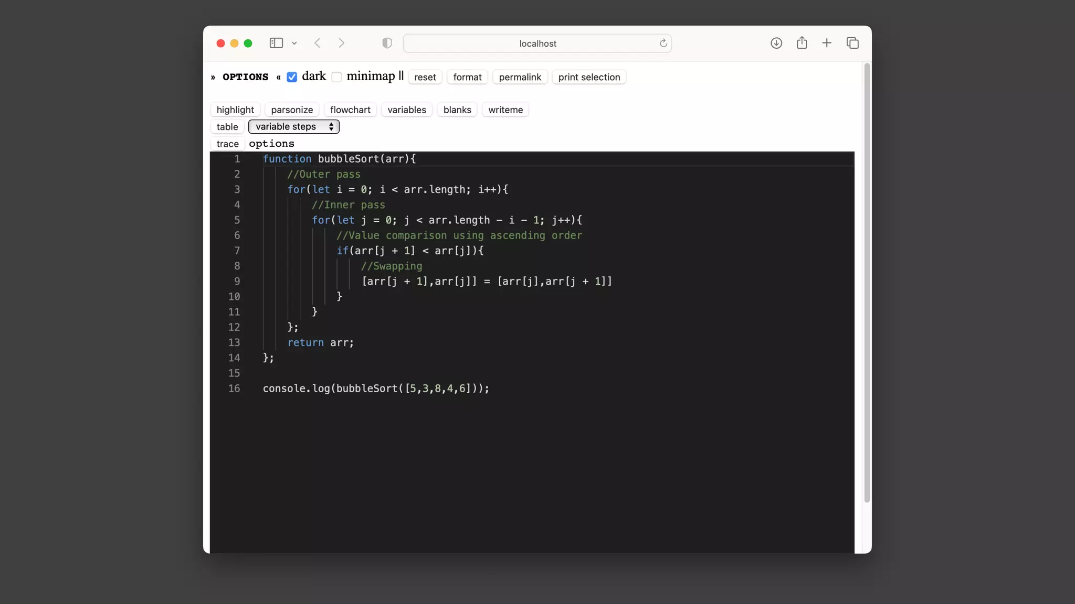This screenshot has width=1075, height=604.
Task: Open the variable steps dropdown
Action: (294, 126)
